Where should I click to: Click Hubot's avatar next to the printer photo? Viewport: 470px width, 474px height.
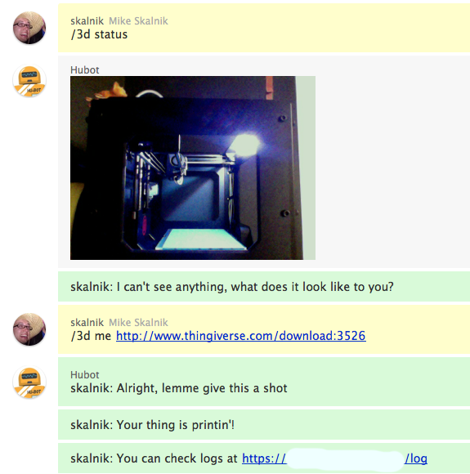tap(29, 81)
